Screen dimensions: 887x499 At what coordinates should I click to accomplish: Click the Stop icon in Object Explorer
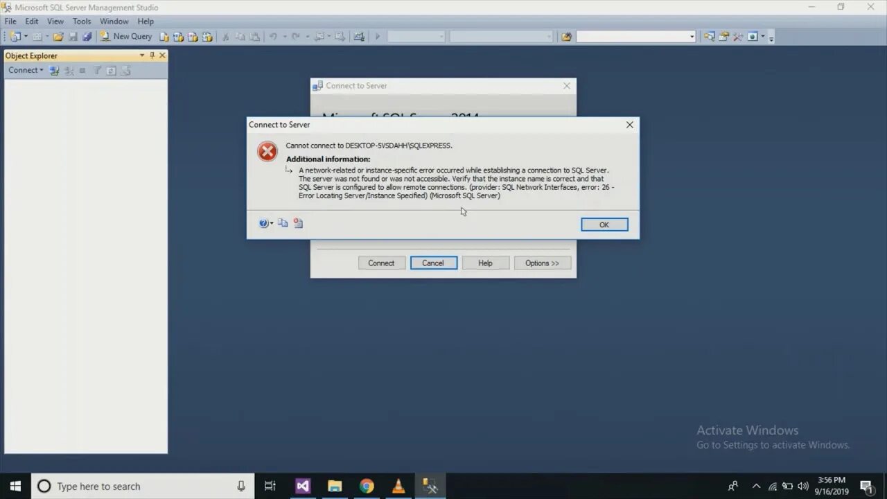(82, 70)
